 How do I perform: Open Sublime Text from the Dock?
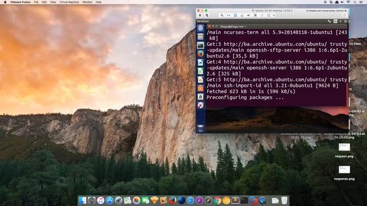pyautogui.click(x=235, y=200)
